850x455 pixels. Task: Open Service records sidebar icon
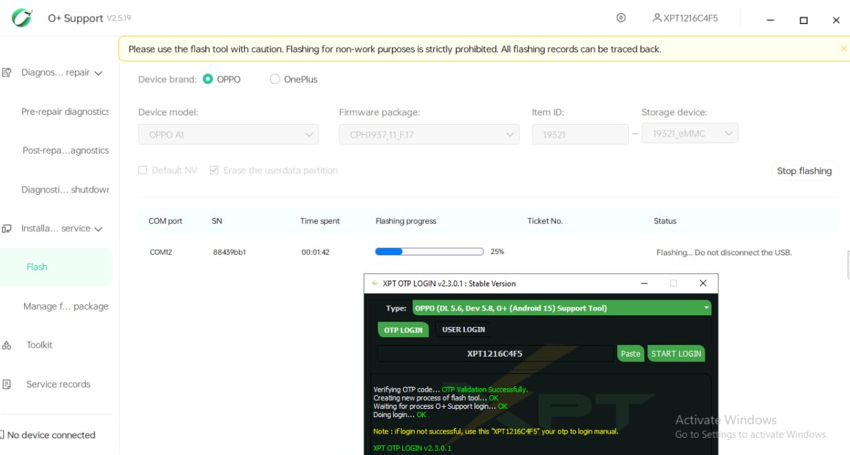click(7, 385)
